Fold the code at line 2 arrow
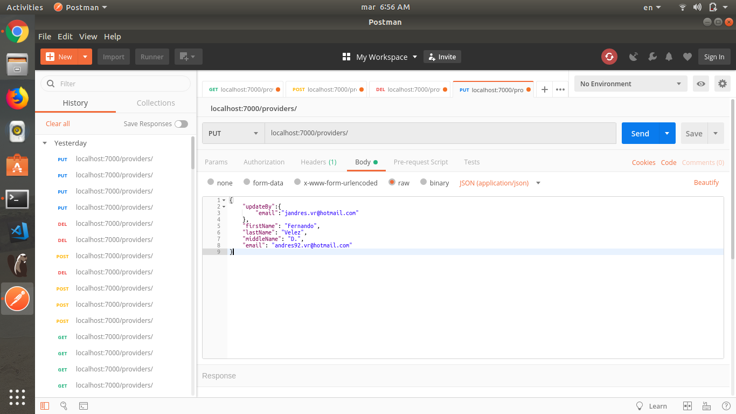The height and width of the screenshot is (414, 736). point(224,206)
